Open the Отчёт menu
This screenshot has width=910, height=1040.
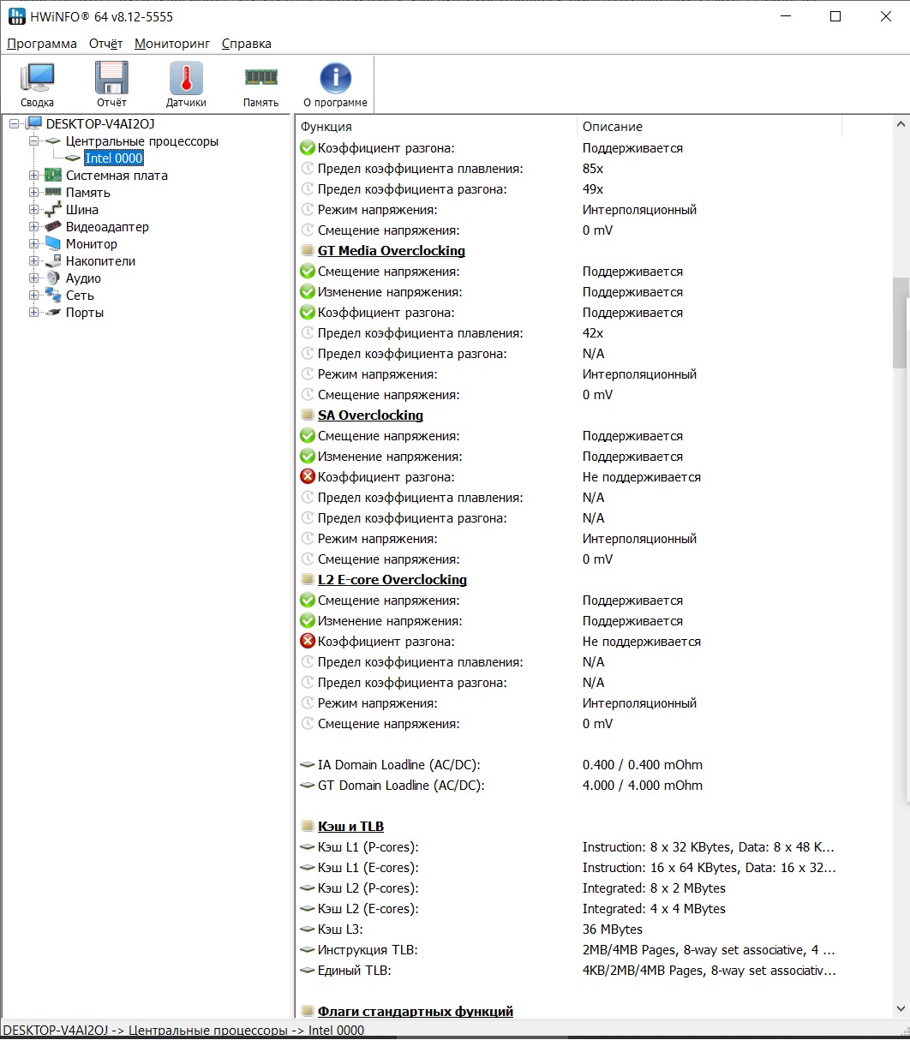click(x=106, y=44)
